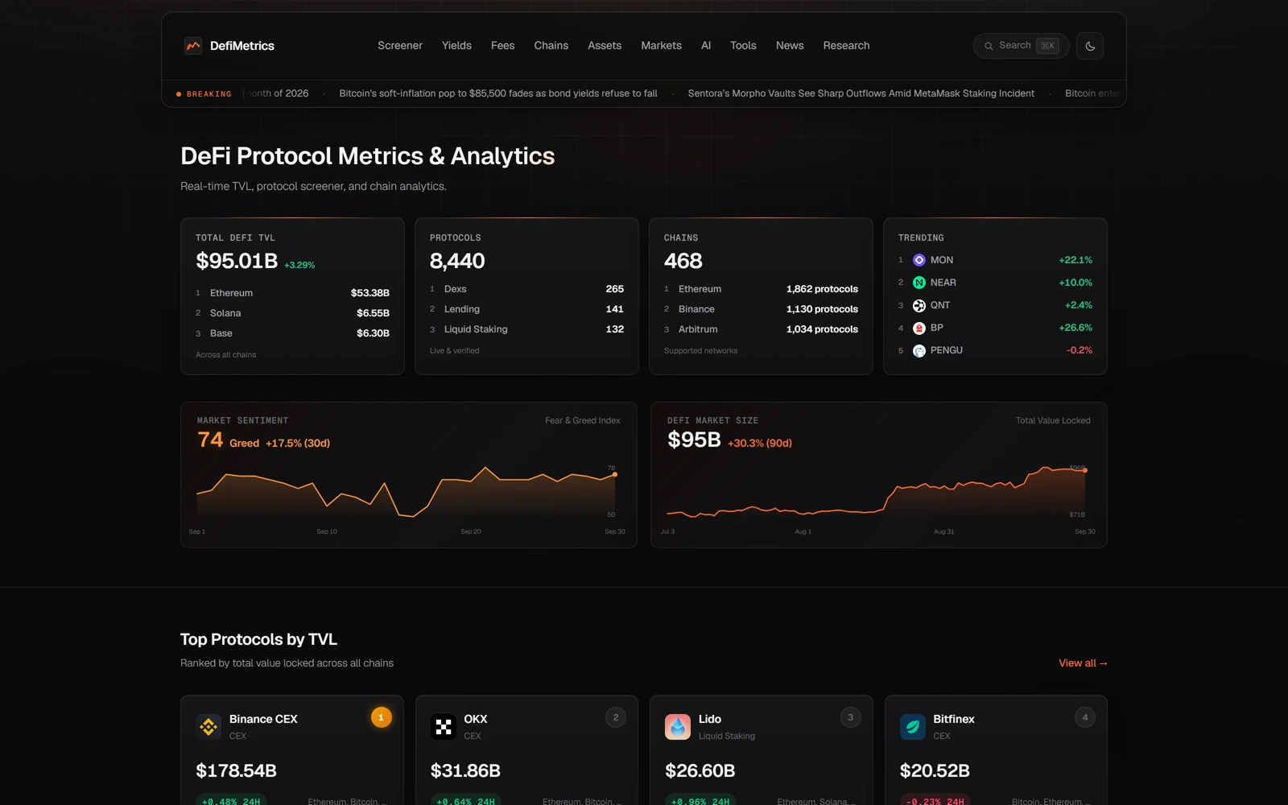Click Lido Liquid Staking category label
This screenshot has width=1288, height=805.
[727, 736]
